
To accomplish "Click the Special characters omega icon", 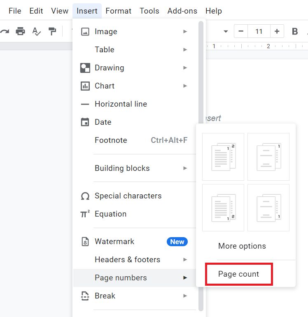I will [x=85, y=196].
